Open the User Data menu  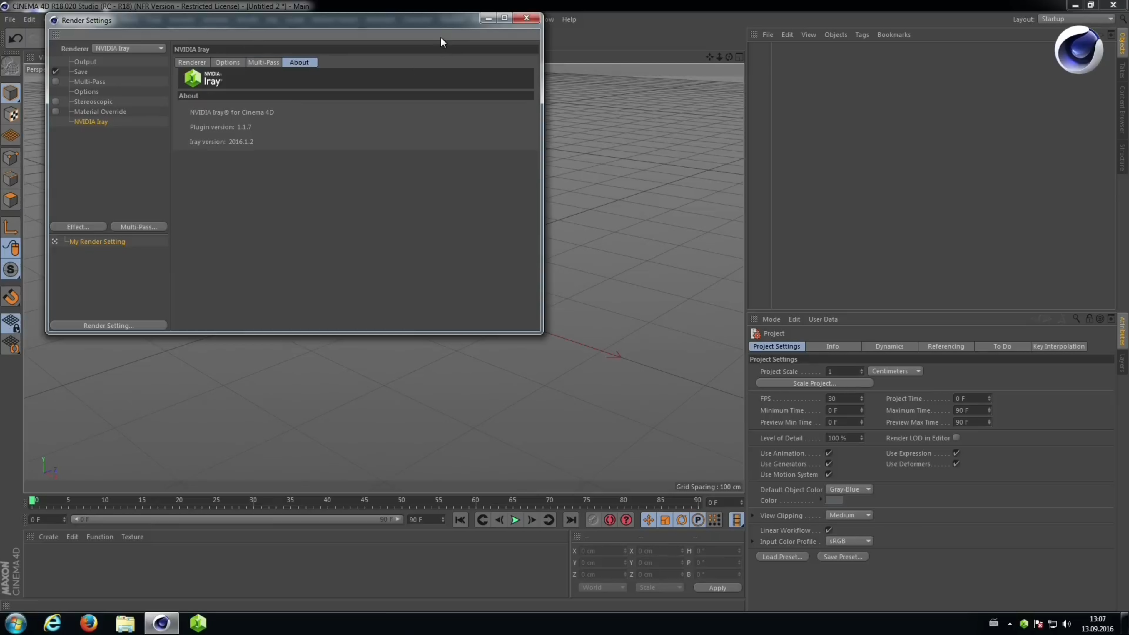tap(823, 319)
